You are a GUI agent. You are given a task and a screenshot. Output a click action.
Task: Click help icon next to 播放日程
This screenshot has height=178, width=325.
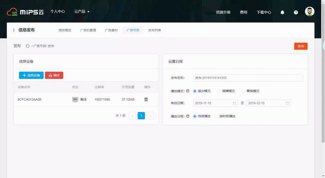pyautogui.click(x=188, y=116)
